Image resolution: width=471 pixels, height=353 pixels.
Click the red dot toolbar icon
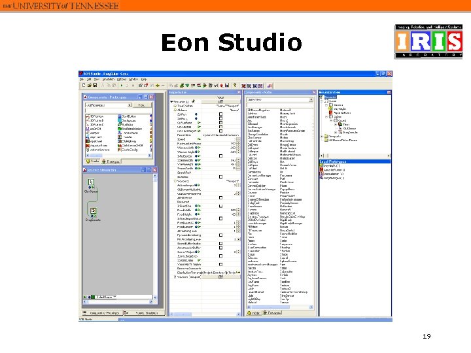(222, 86)
